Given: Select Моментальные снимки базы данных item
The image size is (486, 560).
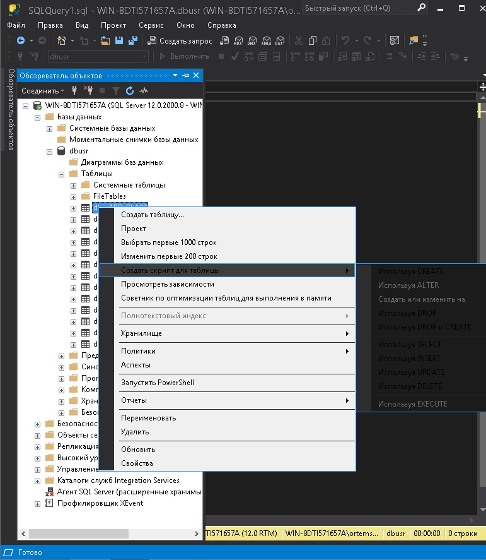Looking at the screenshot, I should (134, 140).
